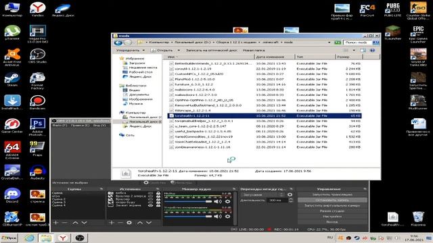Open the Затухание transition dropdown

click(263, 195)
